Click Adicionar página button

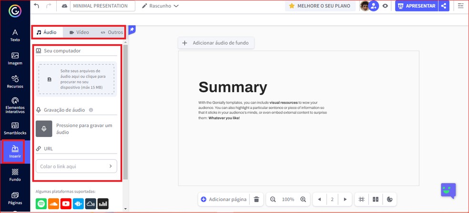pyautogui.click(x=224, y=199)
